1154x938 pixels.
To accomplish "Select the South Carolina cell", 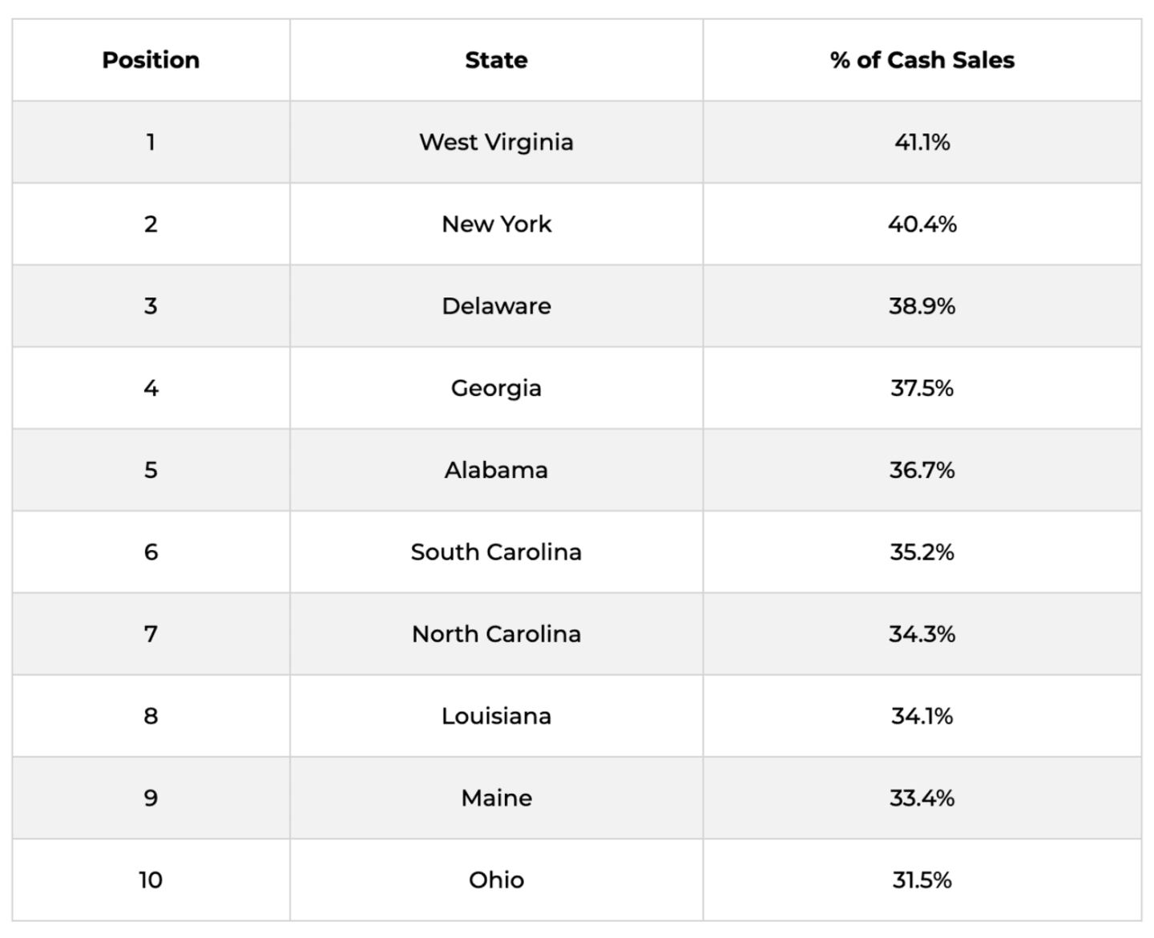I will [x=496, y=552].
